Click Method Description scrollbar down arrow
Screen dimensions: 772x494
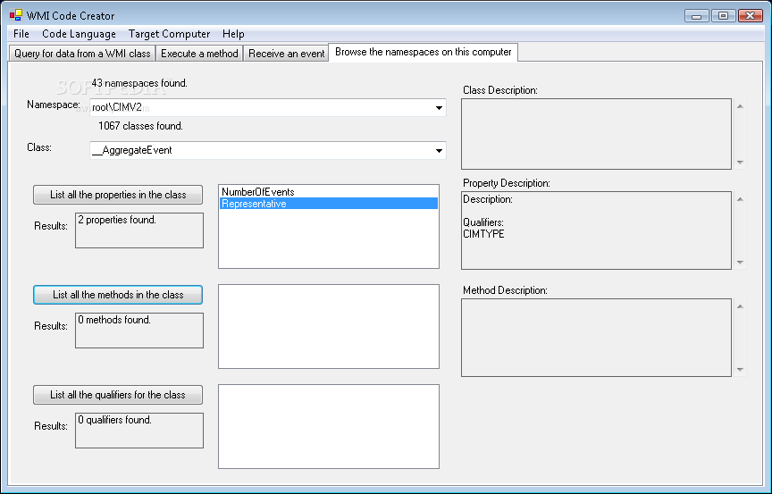[x=740, y=370]
